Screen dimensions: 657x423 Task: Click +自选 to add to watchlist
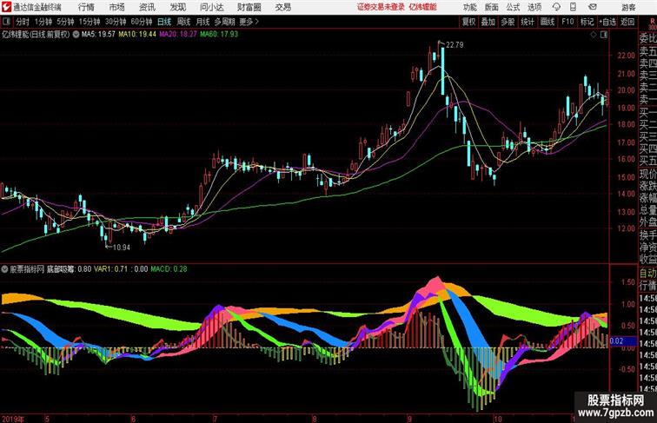607,22
